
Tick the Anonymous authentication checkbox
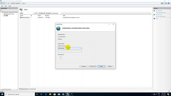pos(59,37)
